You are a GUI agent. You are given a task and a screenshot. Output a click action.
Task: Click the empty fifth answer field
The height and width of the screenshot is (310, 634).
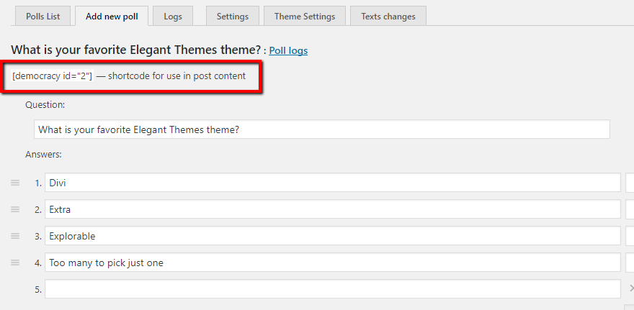332,288
